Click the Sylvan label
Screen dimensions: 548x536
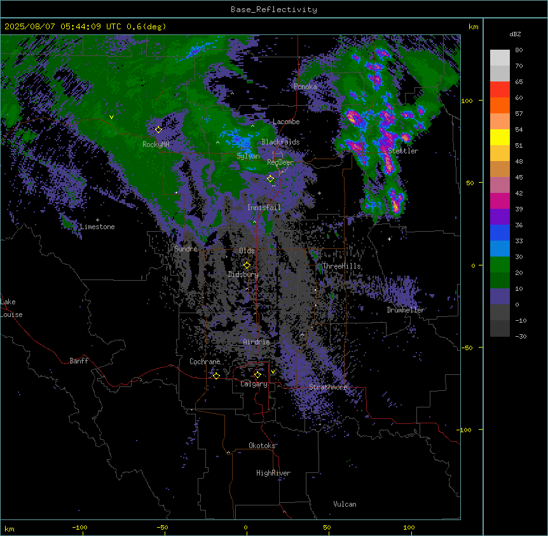coord(248,156)
